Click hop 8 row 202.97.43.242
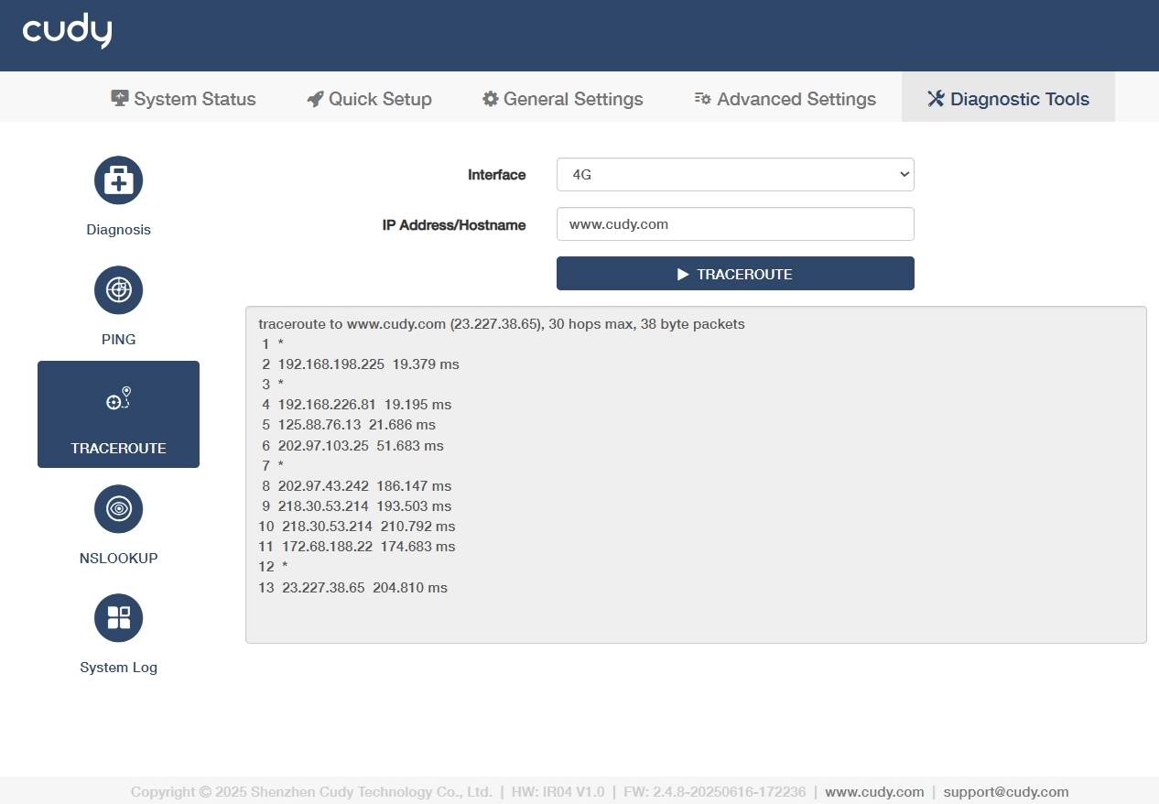The height and width of the screenshot is (804, 1159). coord(356,486)
